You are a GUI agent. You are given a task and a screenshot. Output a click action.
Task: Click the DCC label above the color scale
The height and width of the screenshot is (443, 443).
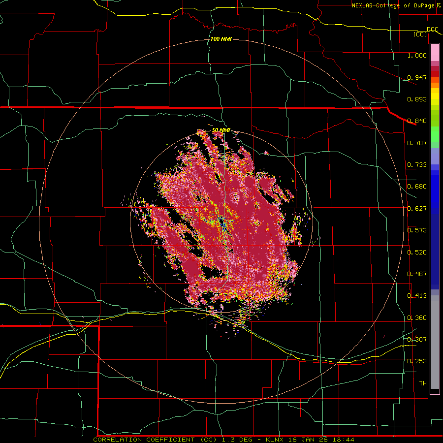coord(432,30)
